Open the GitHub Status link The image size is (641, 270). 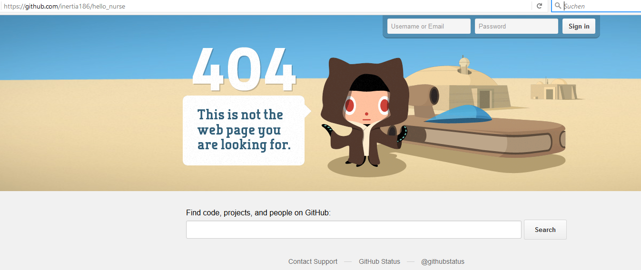[379, 261]
